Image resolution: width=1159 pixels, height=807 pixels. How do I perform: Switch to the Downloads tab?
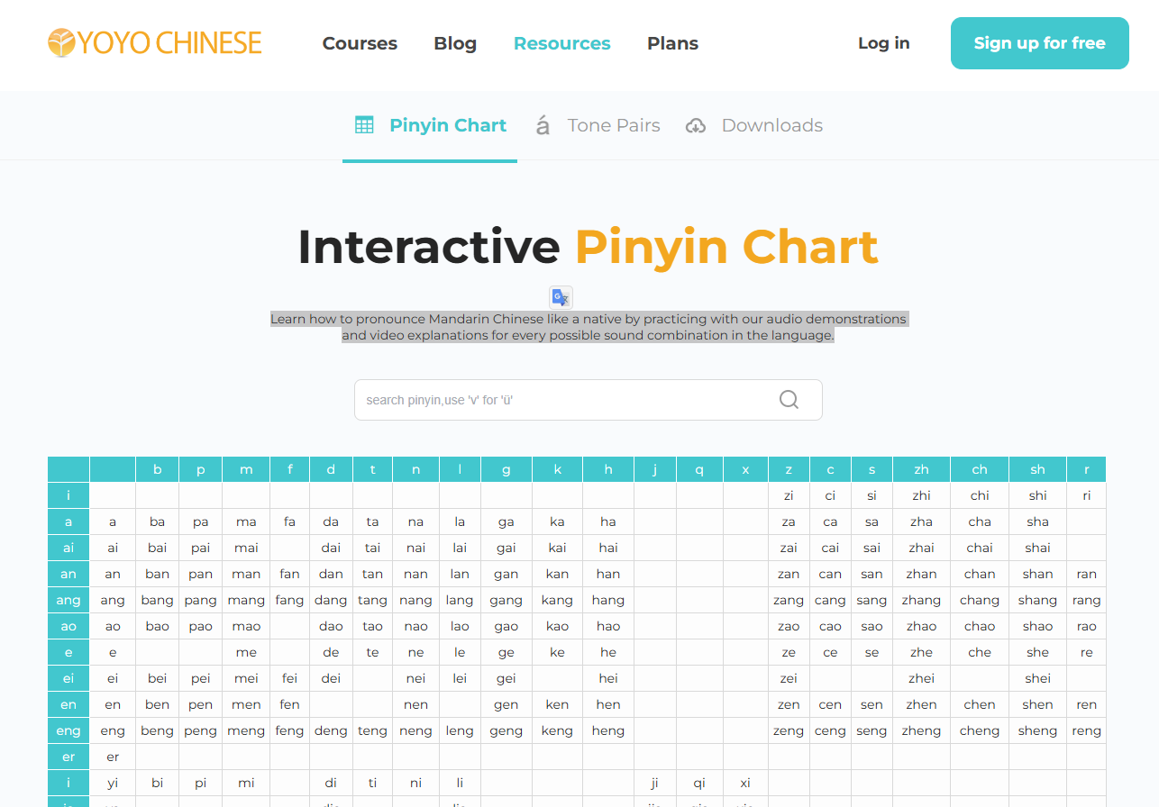click(x=771, y=125)
